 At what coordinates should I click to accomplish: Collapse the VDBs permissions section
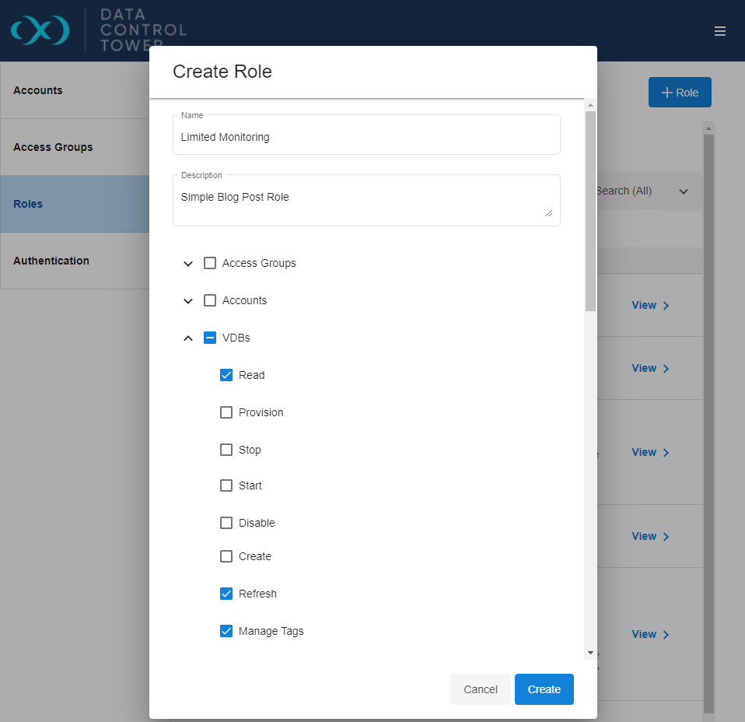point(187,338)
